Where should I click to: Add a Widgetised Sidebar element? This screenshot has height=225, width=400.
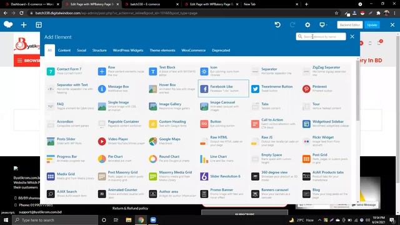tap(325, 124)
